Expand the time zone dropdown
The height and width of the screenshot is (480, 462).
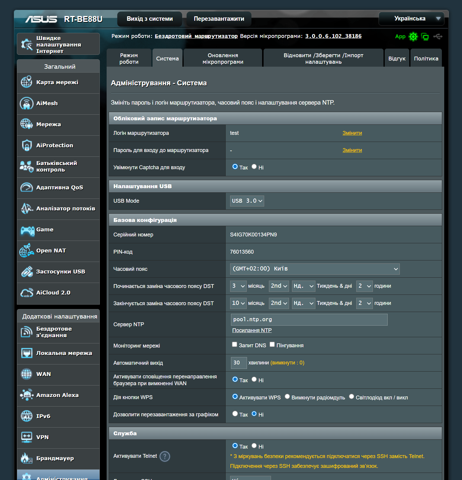click(315, 269)
